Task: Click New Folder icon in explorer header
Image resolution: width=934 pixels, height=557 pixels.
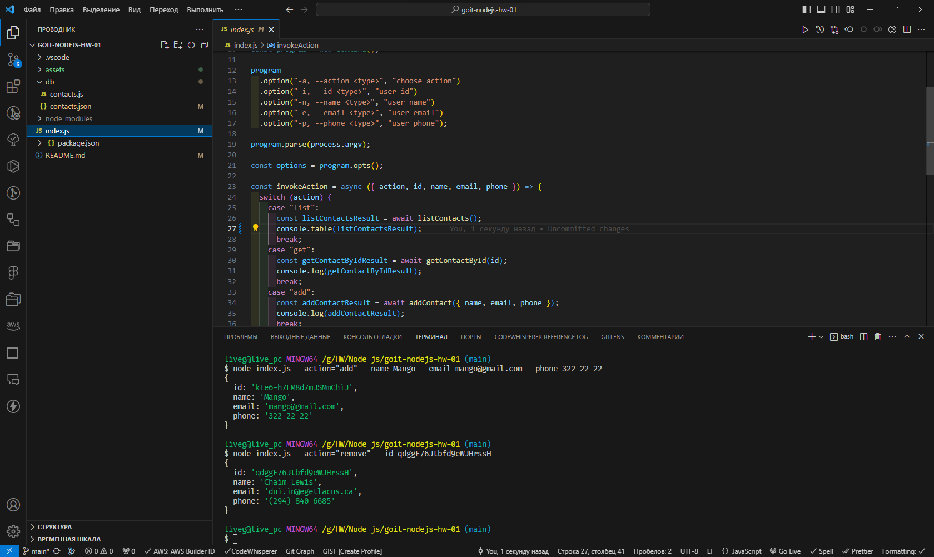Action: (x=178, y=45)
